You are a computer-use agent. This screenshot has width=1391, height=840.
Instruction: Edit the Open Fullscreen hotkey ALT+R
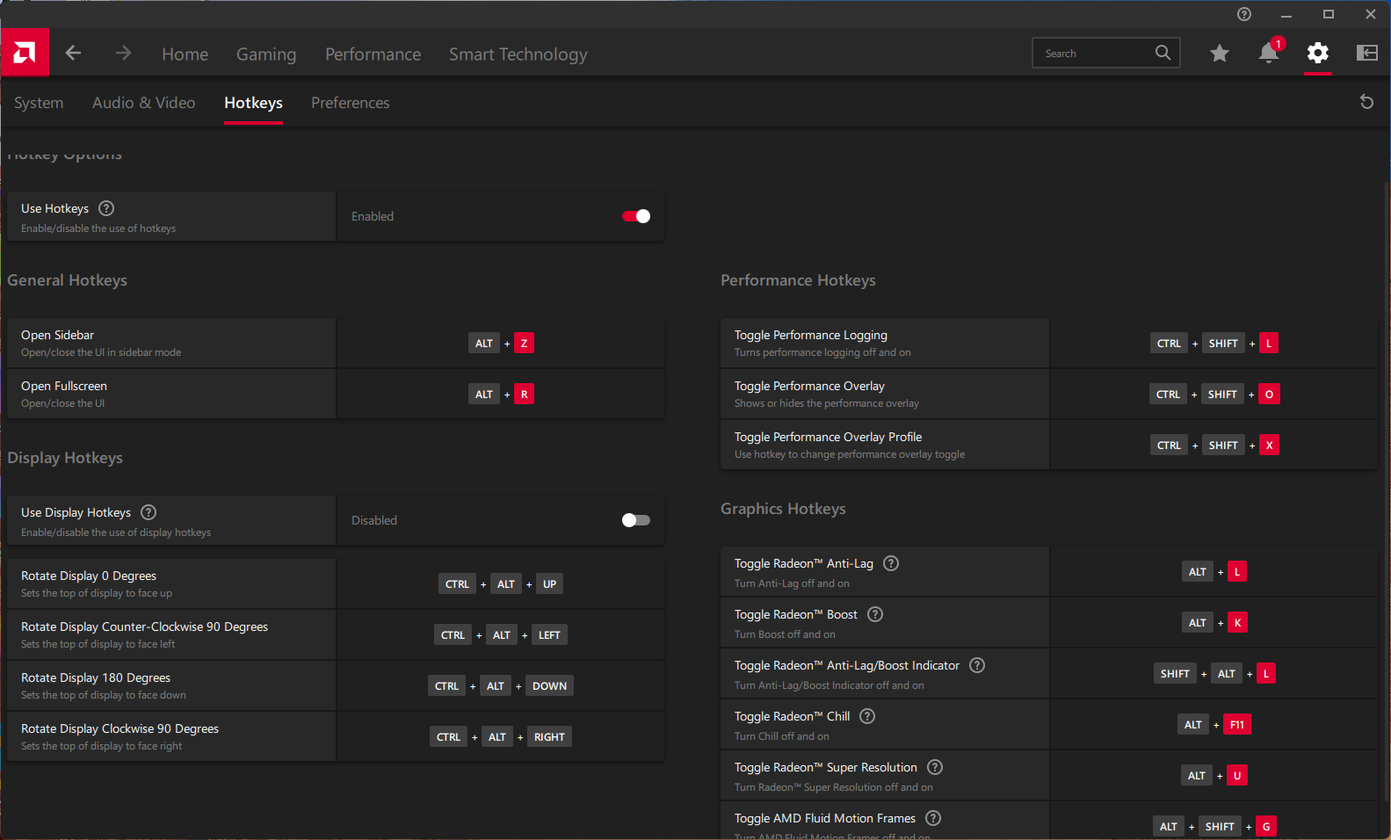pyautogui.click(x=501, y=395)
